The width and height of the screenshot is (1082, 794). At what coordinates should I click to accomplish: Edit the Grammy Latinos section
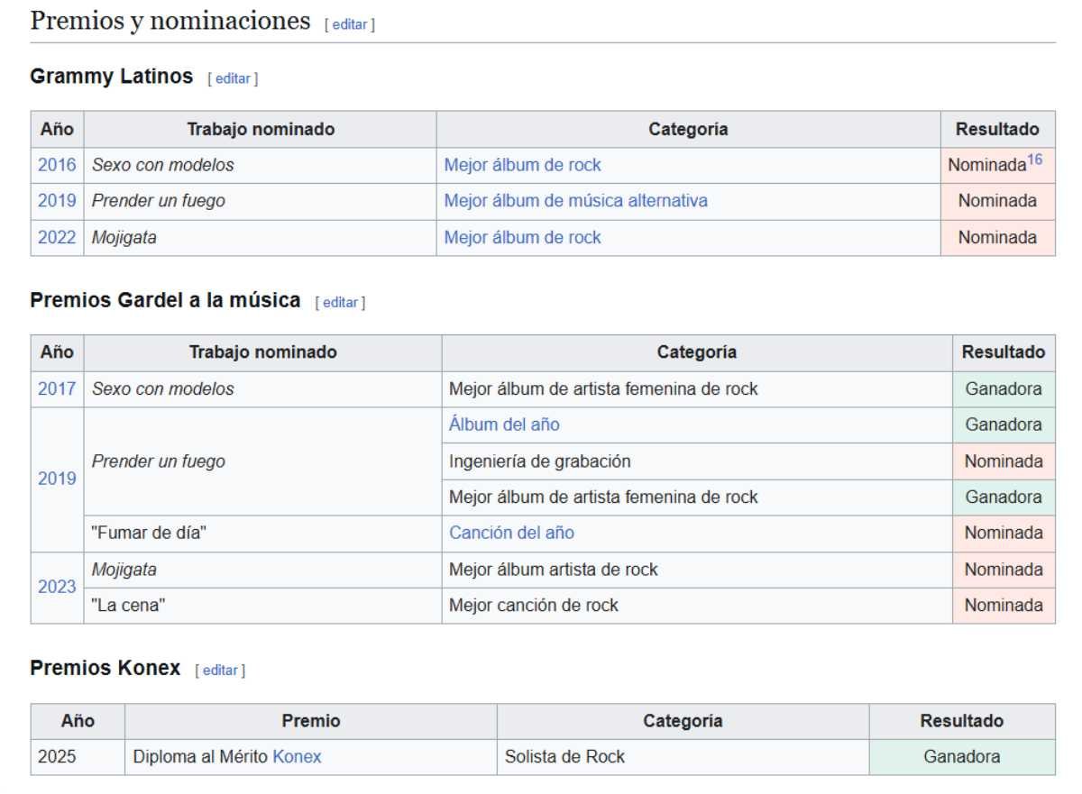[x=232, y=78]
